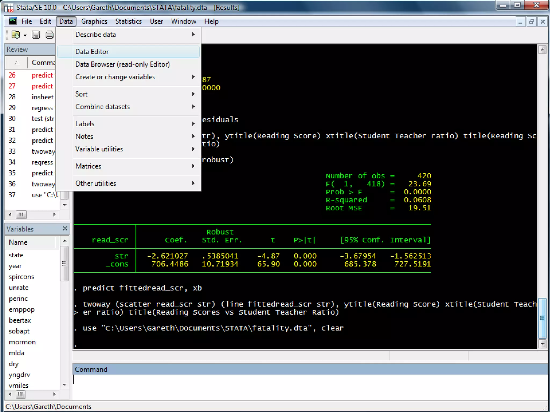Restore the inner Results window
The height and width of the screenshot is (412, 550).
point(531,22)
